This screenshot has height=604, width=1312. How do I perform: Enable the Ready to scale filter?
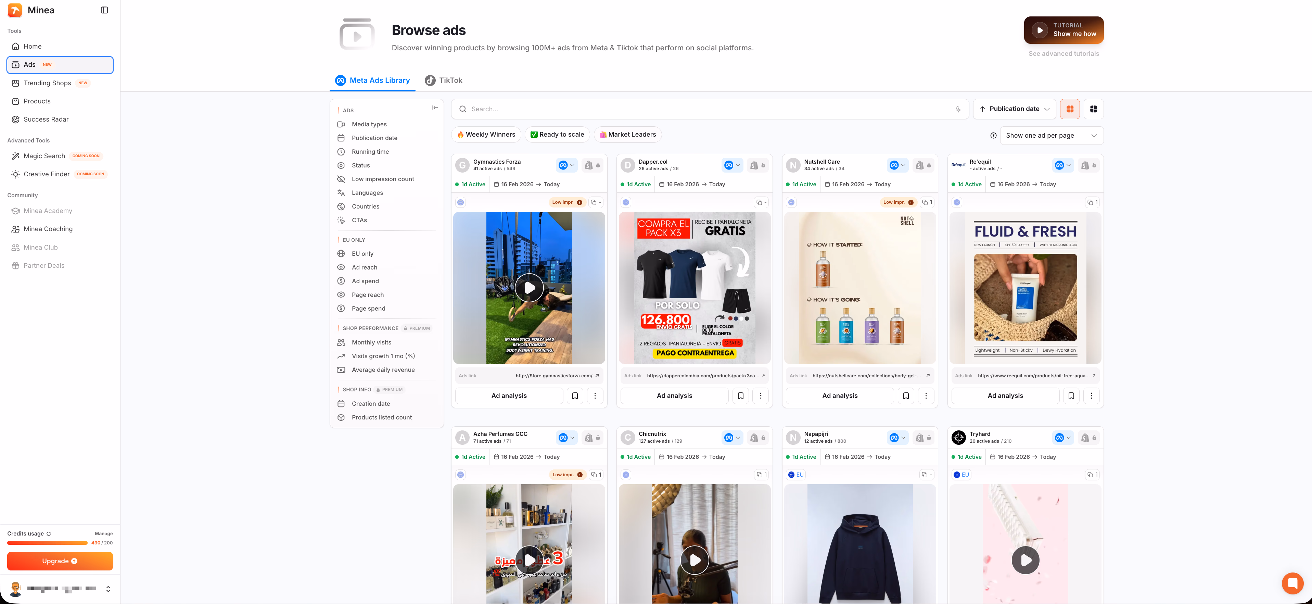tap(557, 135)
